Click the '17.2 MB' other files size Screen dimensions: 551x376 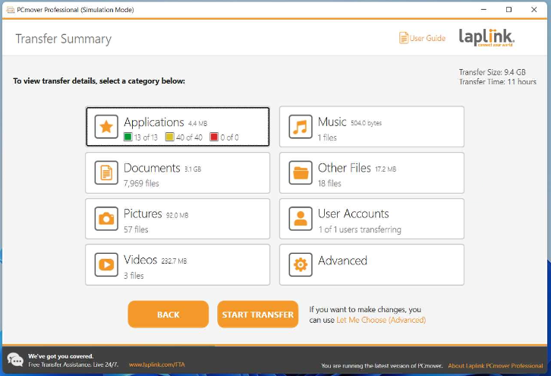pos(386,169)
